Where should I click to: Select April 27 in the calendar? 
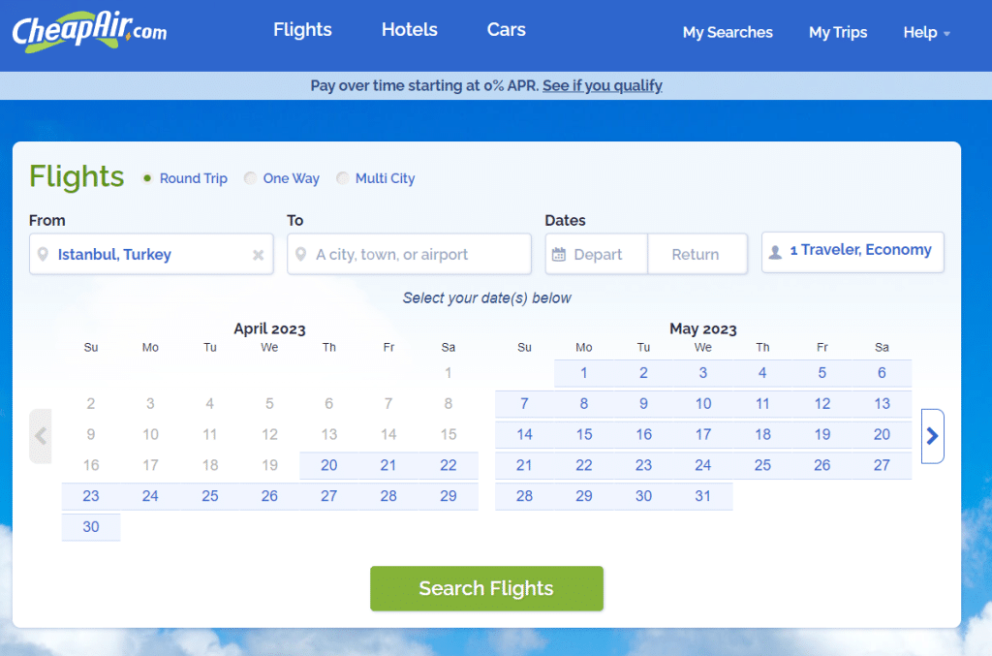[x=329, y=496]
